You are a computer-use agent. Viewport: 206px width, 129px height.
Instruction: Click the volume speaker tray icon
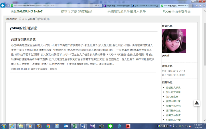[190, 126]
